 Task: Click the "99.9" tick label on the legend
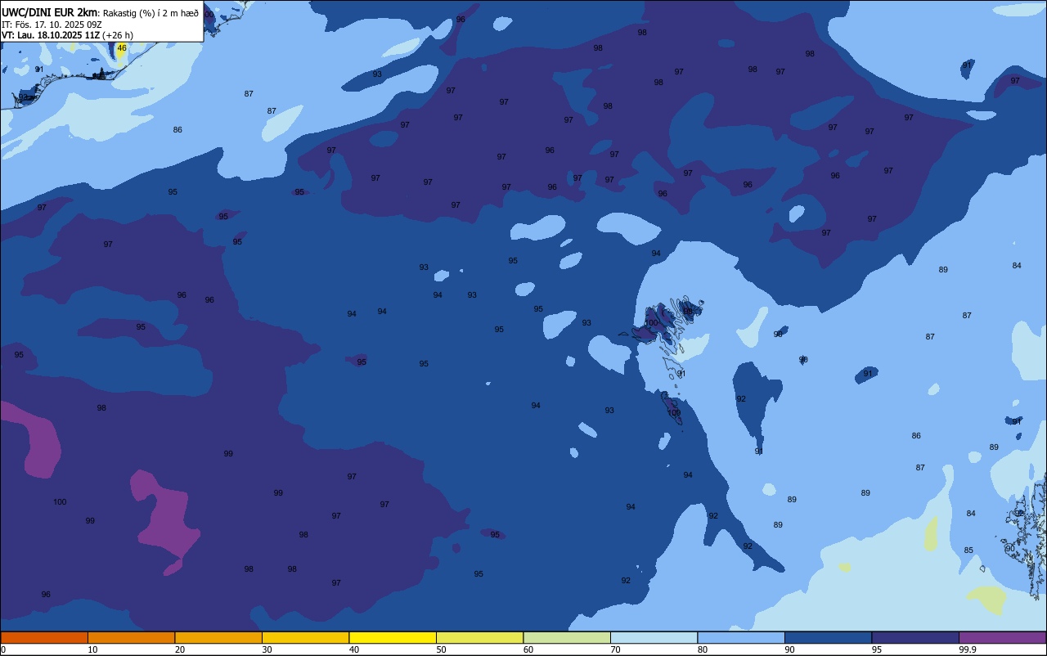[x=968, y=649]
